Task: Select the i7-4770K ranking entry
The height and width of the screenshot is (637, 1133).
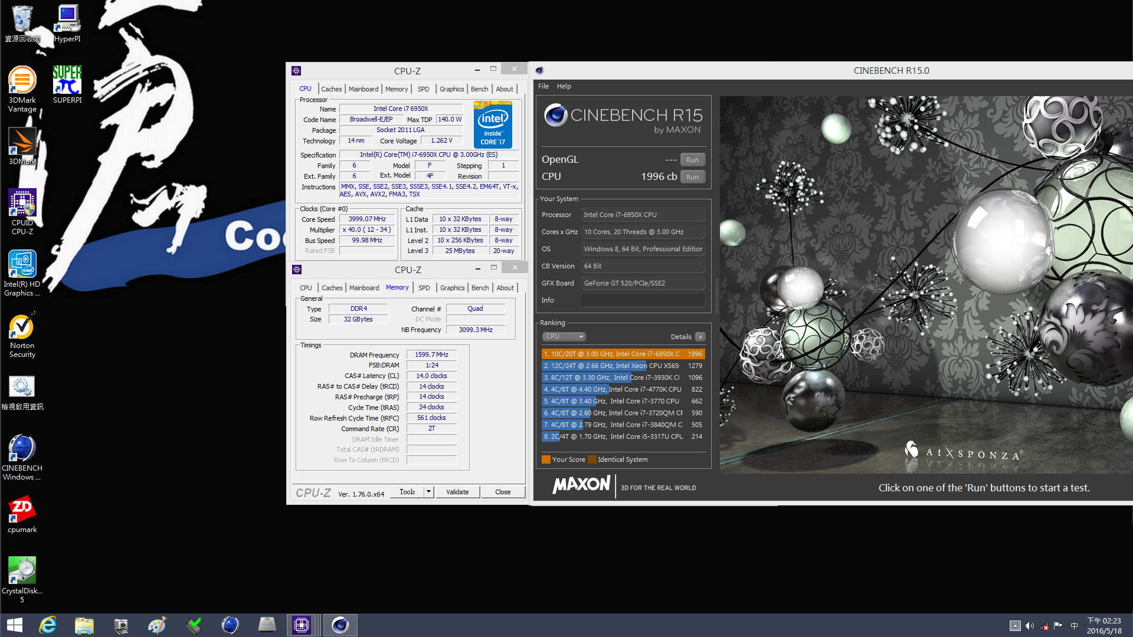Action: pyautogui.click(x=623, y=389)
